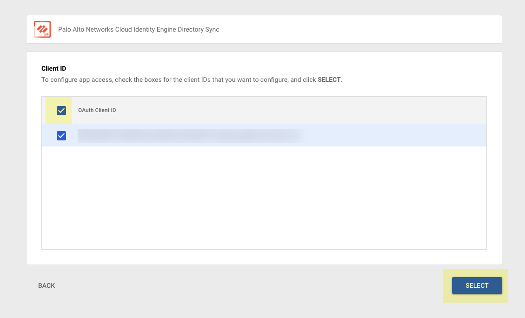The height and width of the screenshot is (318, 525).
Task: Uncheck the select-all checkbox in table header
Action: [61, 111]
